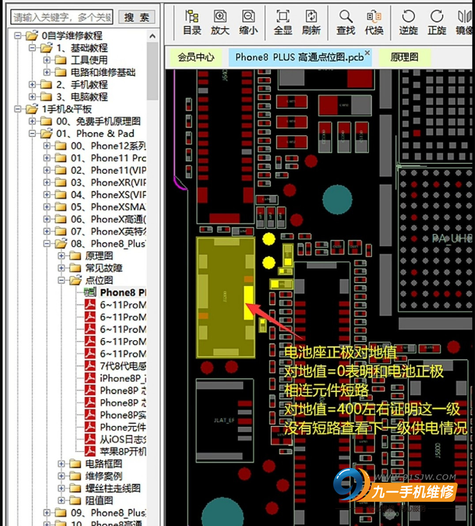Fit the full board with 全显
Screen dimensions: 475x526
[x=283, y=22]
